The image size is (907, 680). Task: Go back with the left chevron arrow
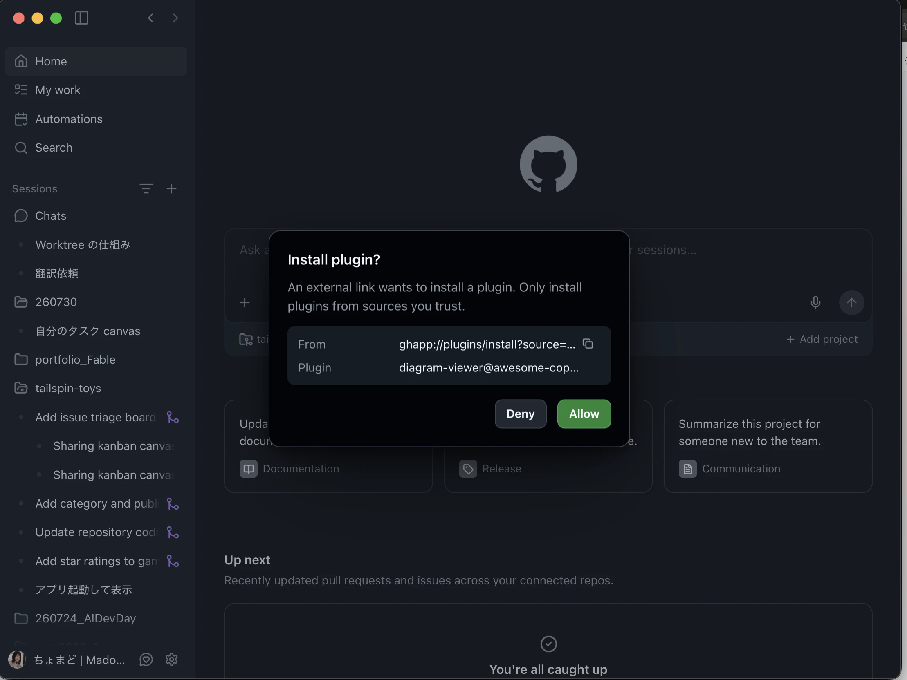(150, 18)
